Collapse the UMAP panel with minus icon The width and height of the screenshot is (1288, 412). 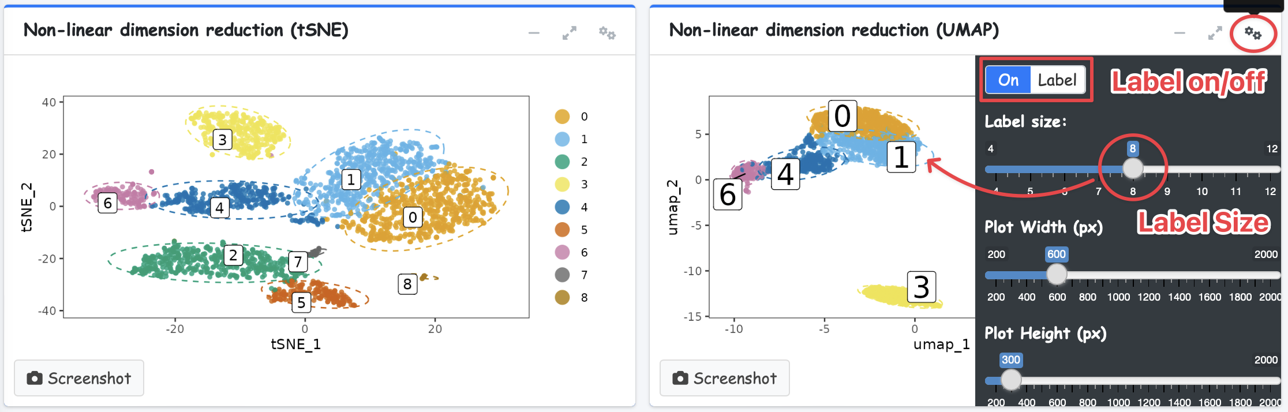click(1180, 33)
